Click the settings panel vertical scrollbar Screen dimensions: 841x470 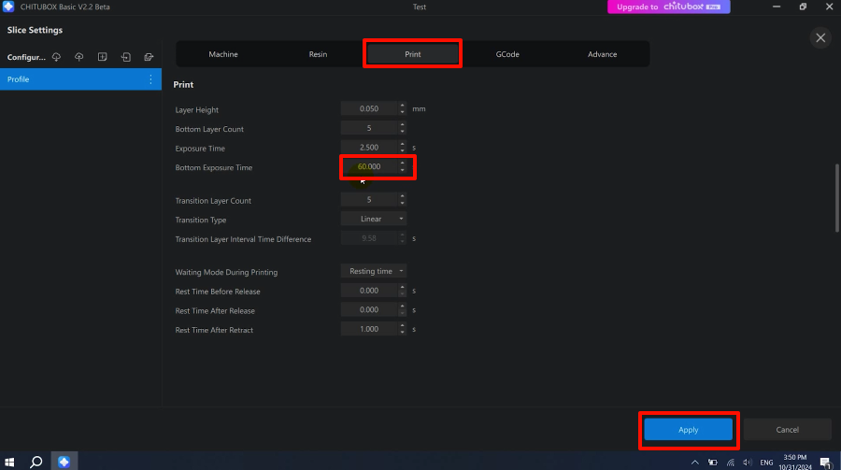coord(837,198)
